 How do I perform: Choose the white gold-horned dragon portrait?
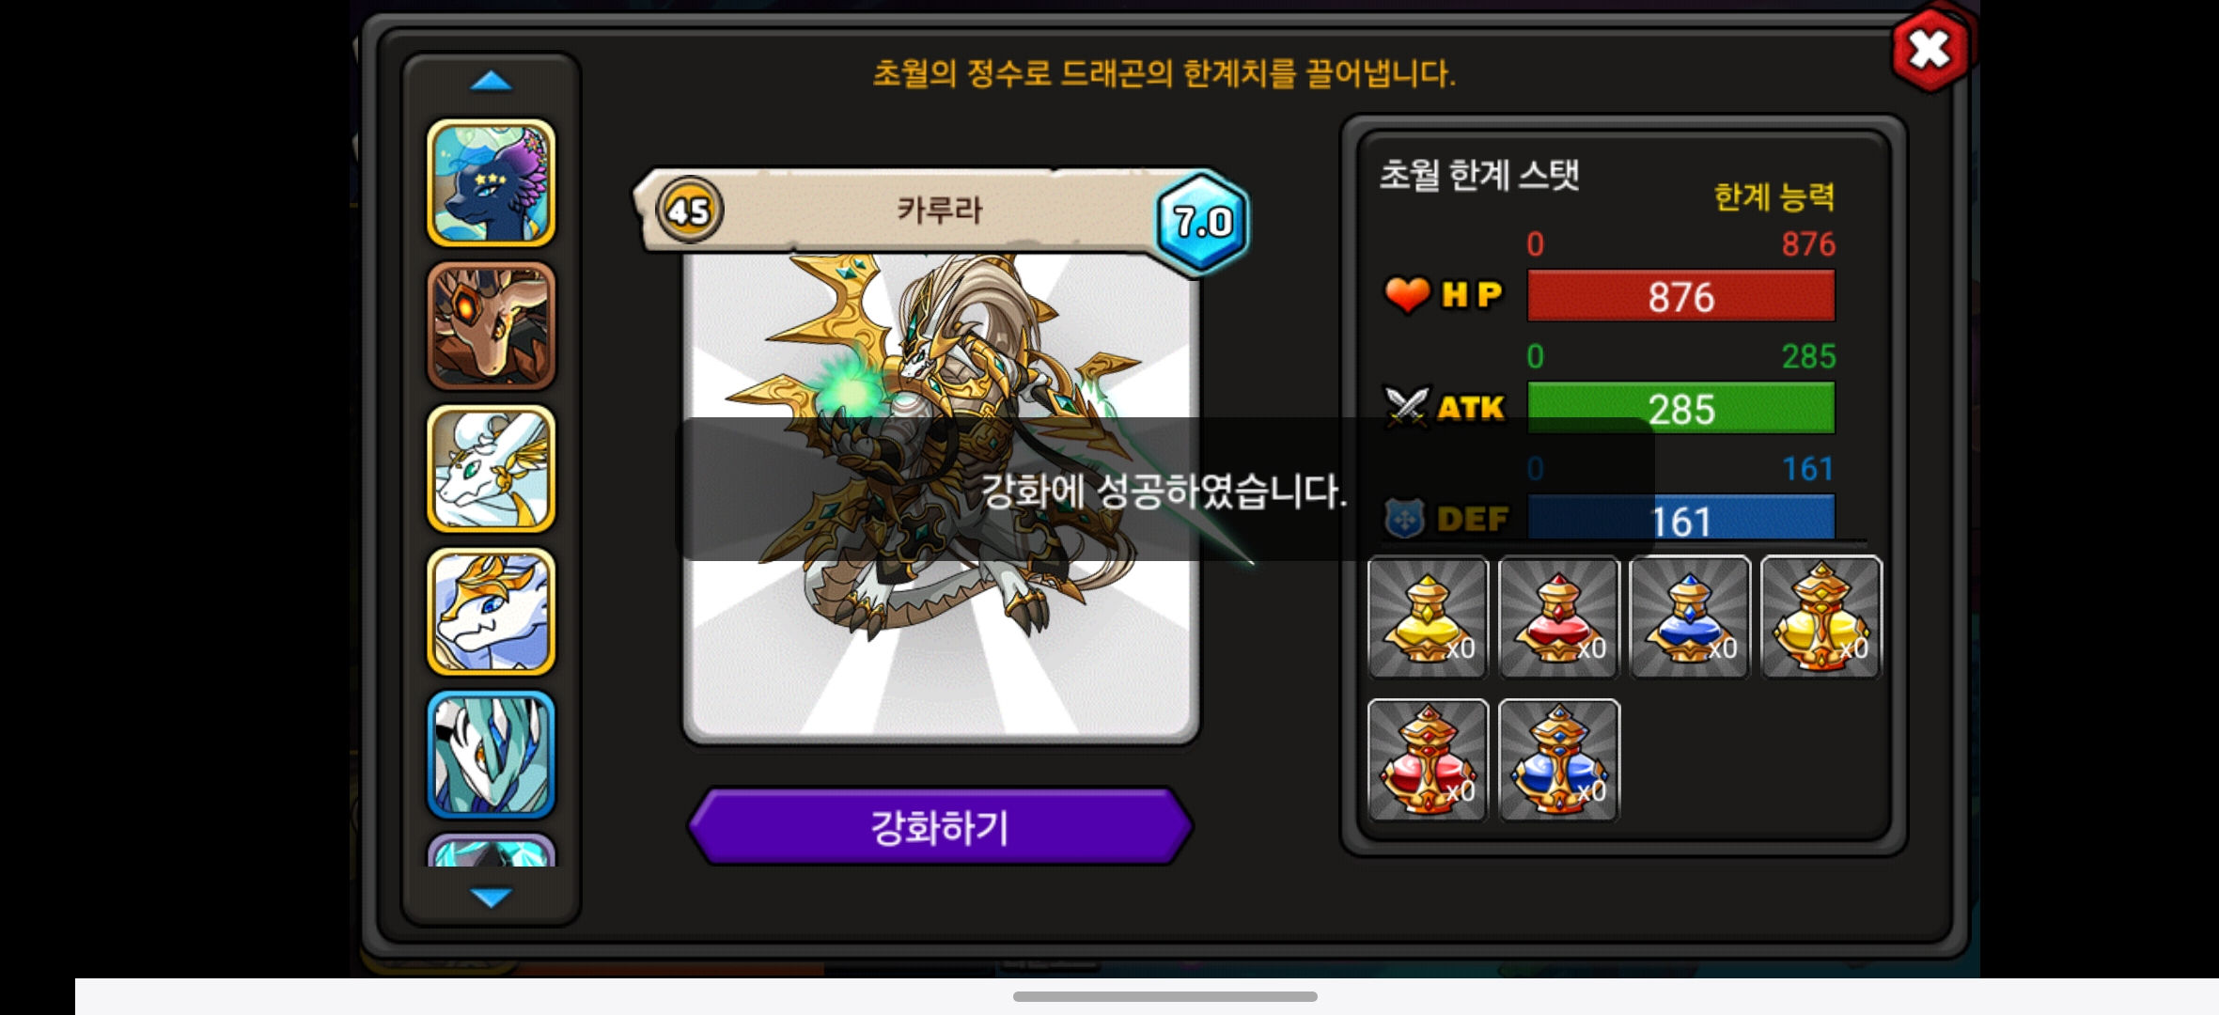[x=491, y=612]
